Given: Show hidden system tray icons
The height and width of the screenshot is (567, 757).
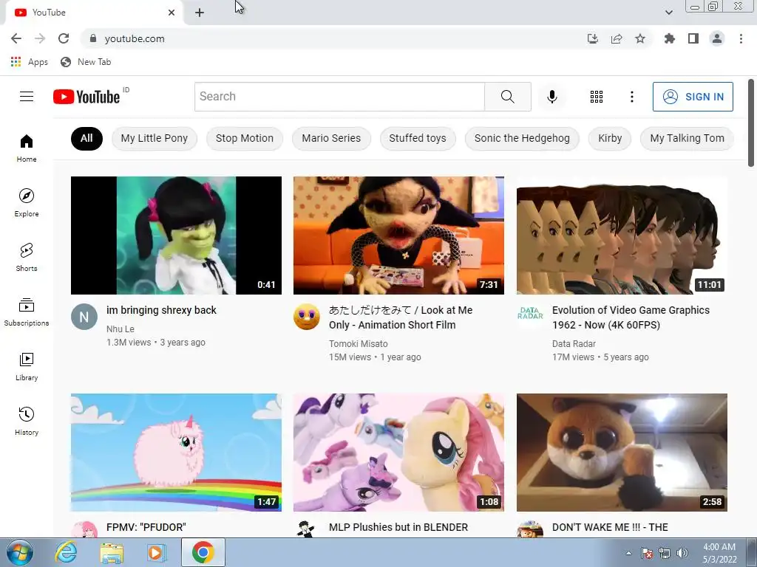Looking at the screenshot, I should [x=628, y=553].
